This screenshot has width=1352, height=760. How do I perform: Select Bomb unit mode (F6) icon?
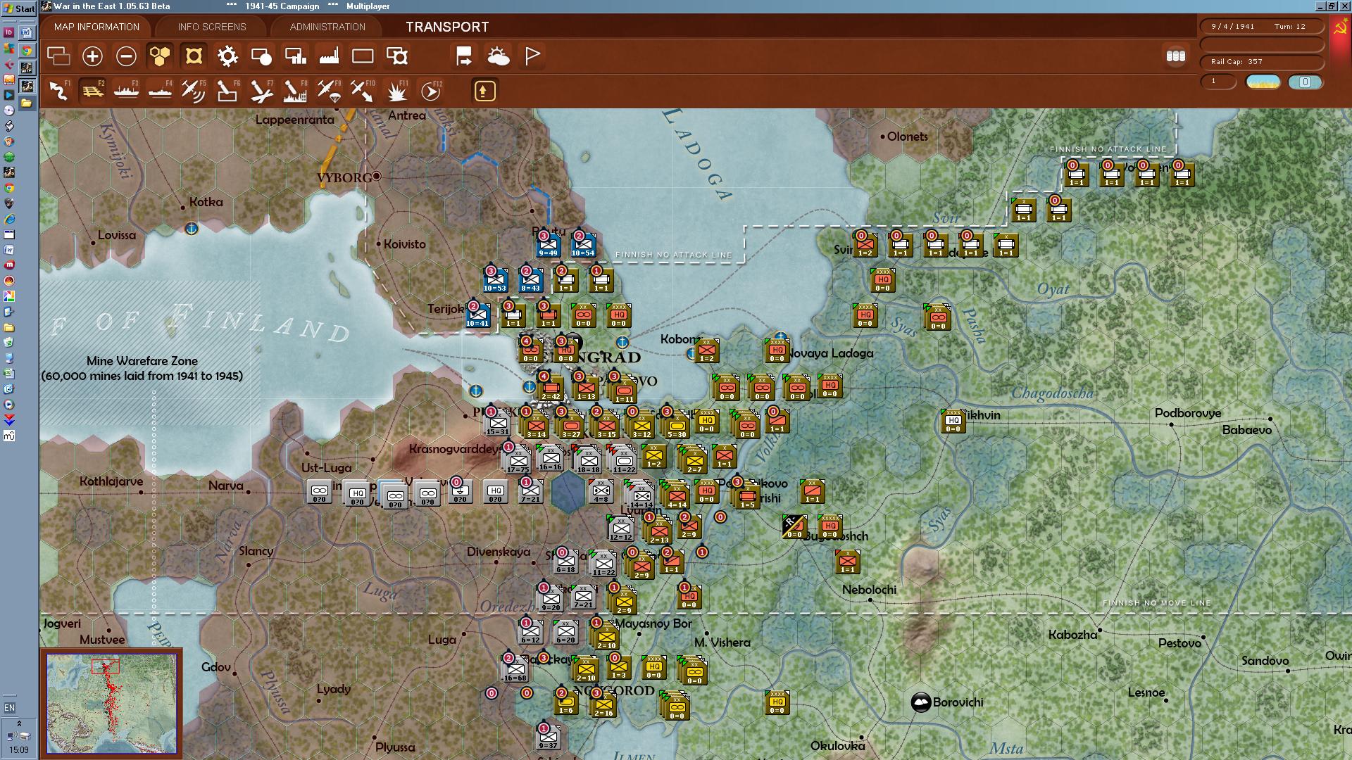[227, 91]
